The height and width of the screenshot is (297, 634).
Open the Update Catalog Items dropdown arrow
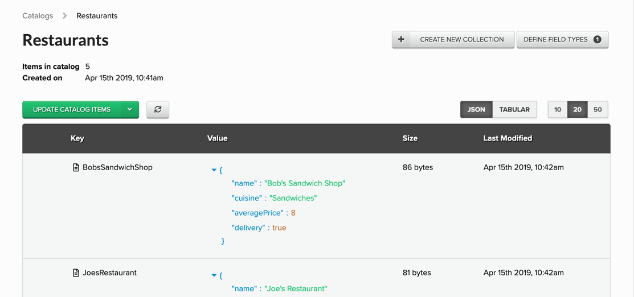click(x=130, y=109)
